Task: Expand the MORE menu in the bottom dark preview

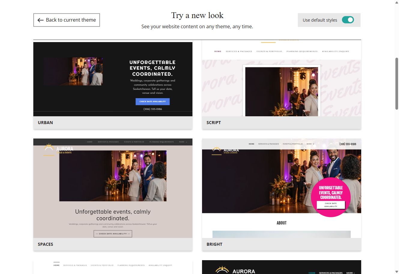Action: click(350, 273)
